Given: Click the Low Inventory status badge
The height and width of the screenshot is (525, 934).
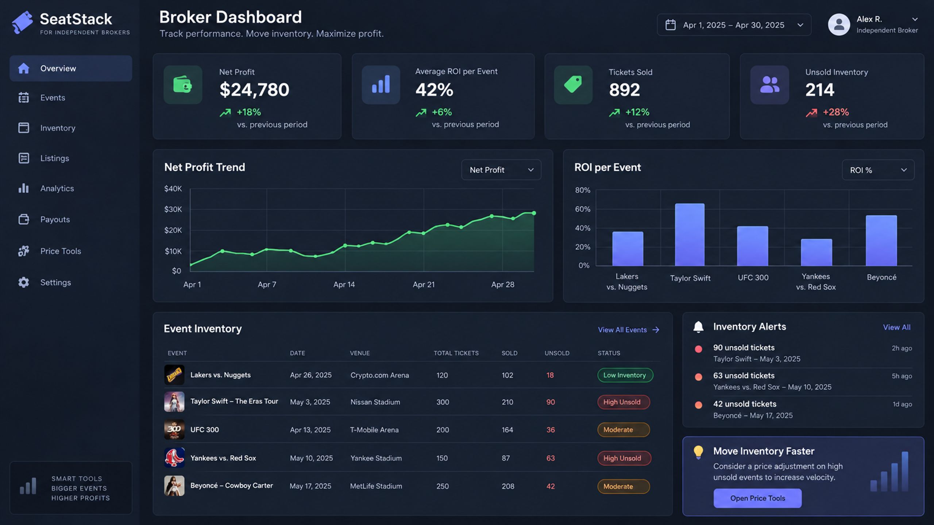Looking at the screenshot, I should click(x=625, y=375).
